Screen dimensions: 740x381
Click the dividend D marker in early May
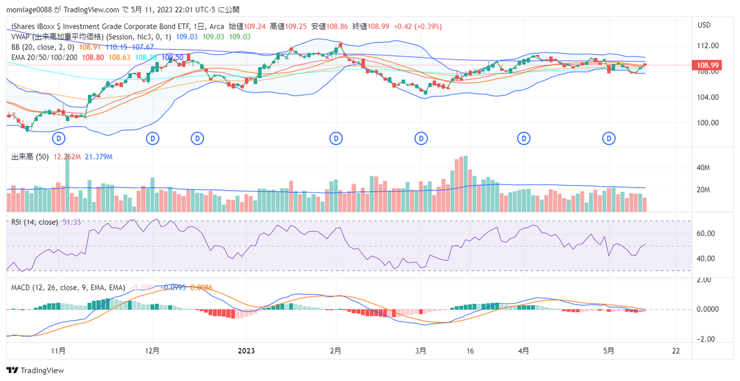tap(609, 139)
